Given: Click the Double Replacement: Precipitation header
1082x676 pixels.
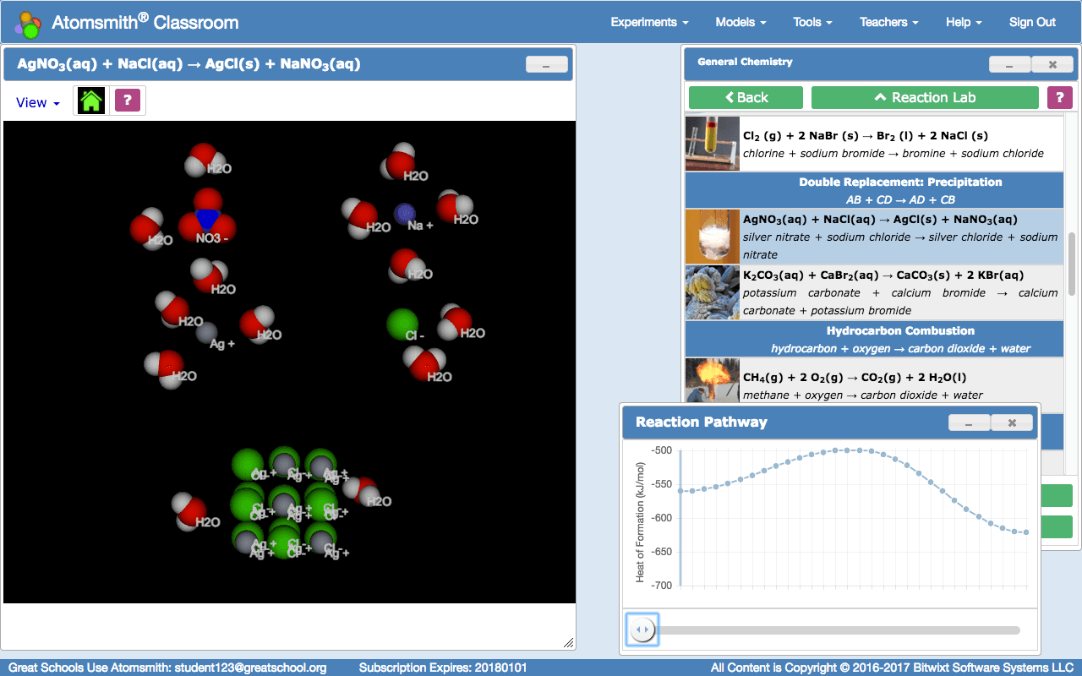Looking at the screenshot, I should (874, 190).
